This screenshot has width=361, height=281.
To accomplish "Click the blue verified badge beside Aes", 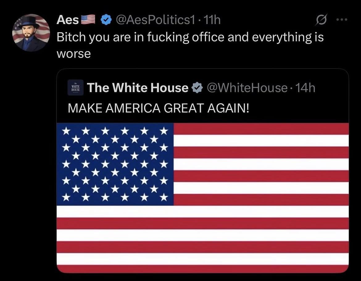I will click(106, 20).
